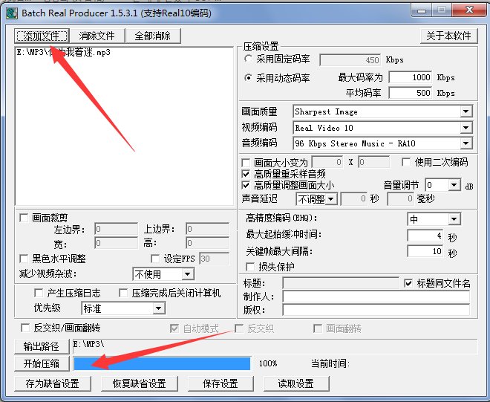
Task: Select the 采用动态码率 radio option
Action: tap(248, 77)
